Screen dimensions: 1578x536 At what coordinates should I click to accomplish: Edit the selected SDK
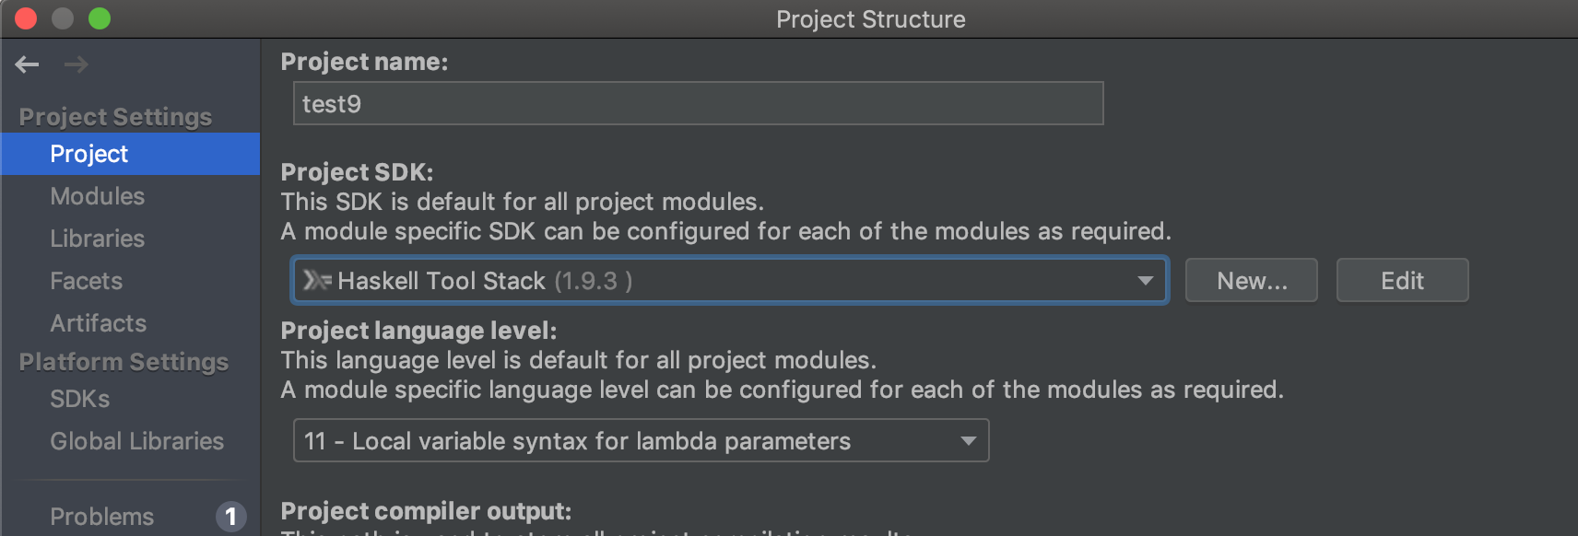[x=1402, y=280]
